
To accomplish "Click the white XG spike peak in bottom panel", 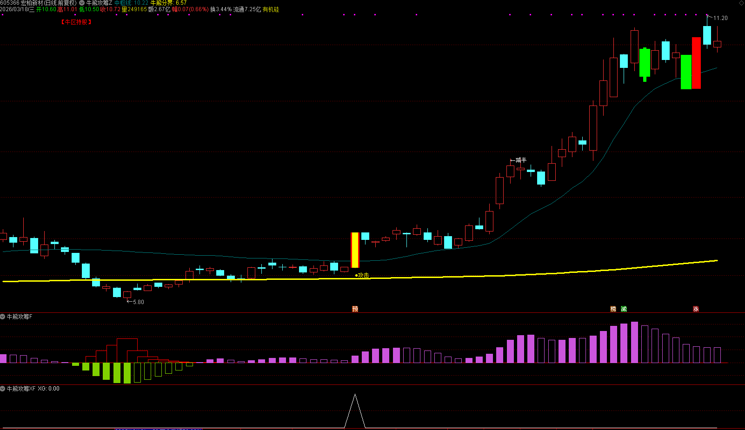I will [355, 395].
